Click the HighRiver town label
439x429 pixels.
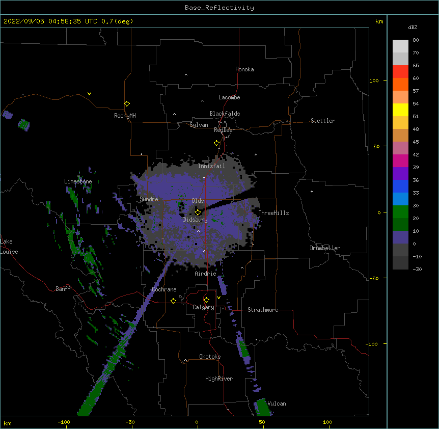(219, 379)
